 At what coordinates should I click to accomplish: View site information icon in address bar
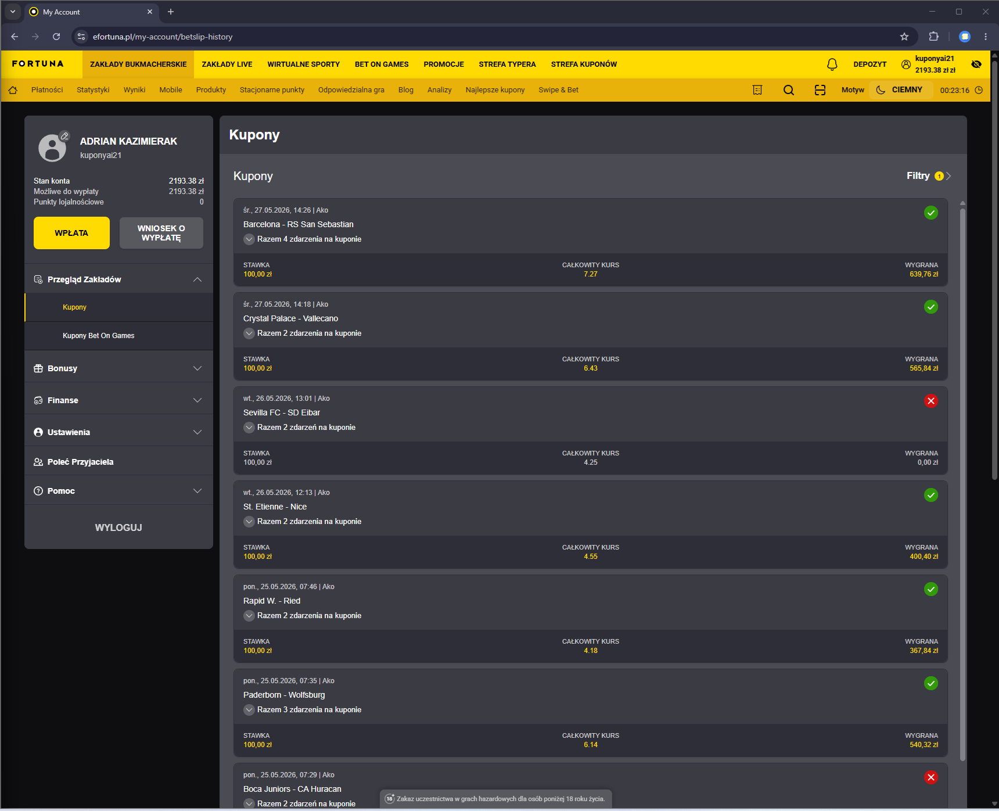pos(81,37)
